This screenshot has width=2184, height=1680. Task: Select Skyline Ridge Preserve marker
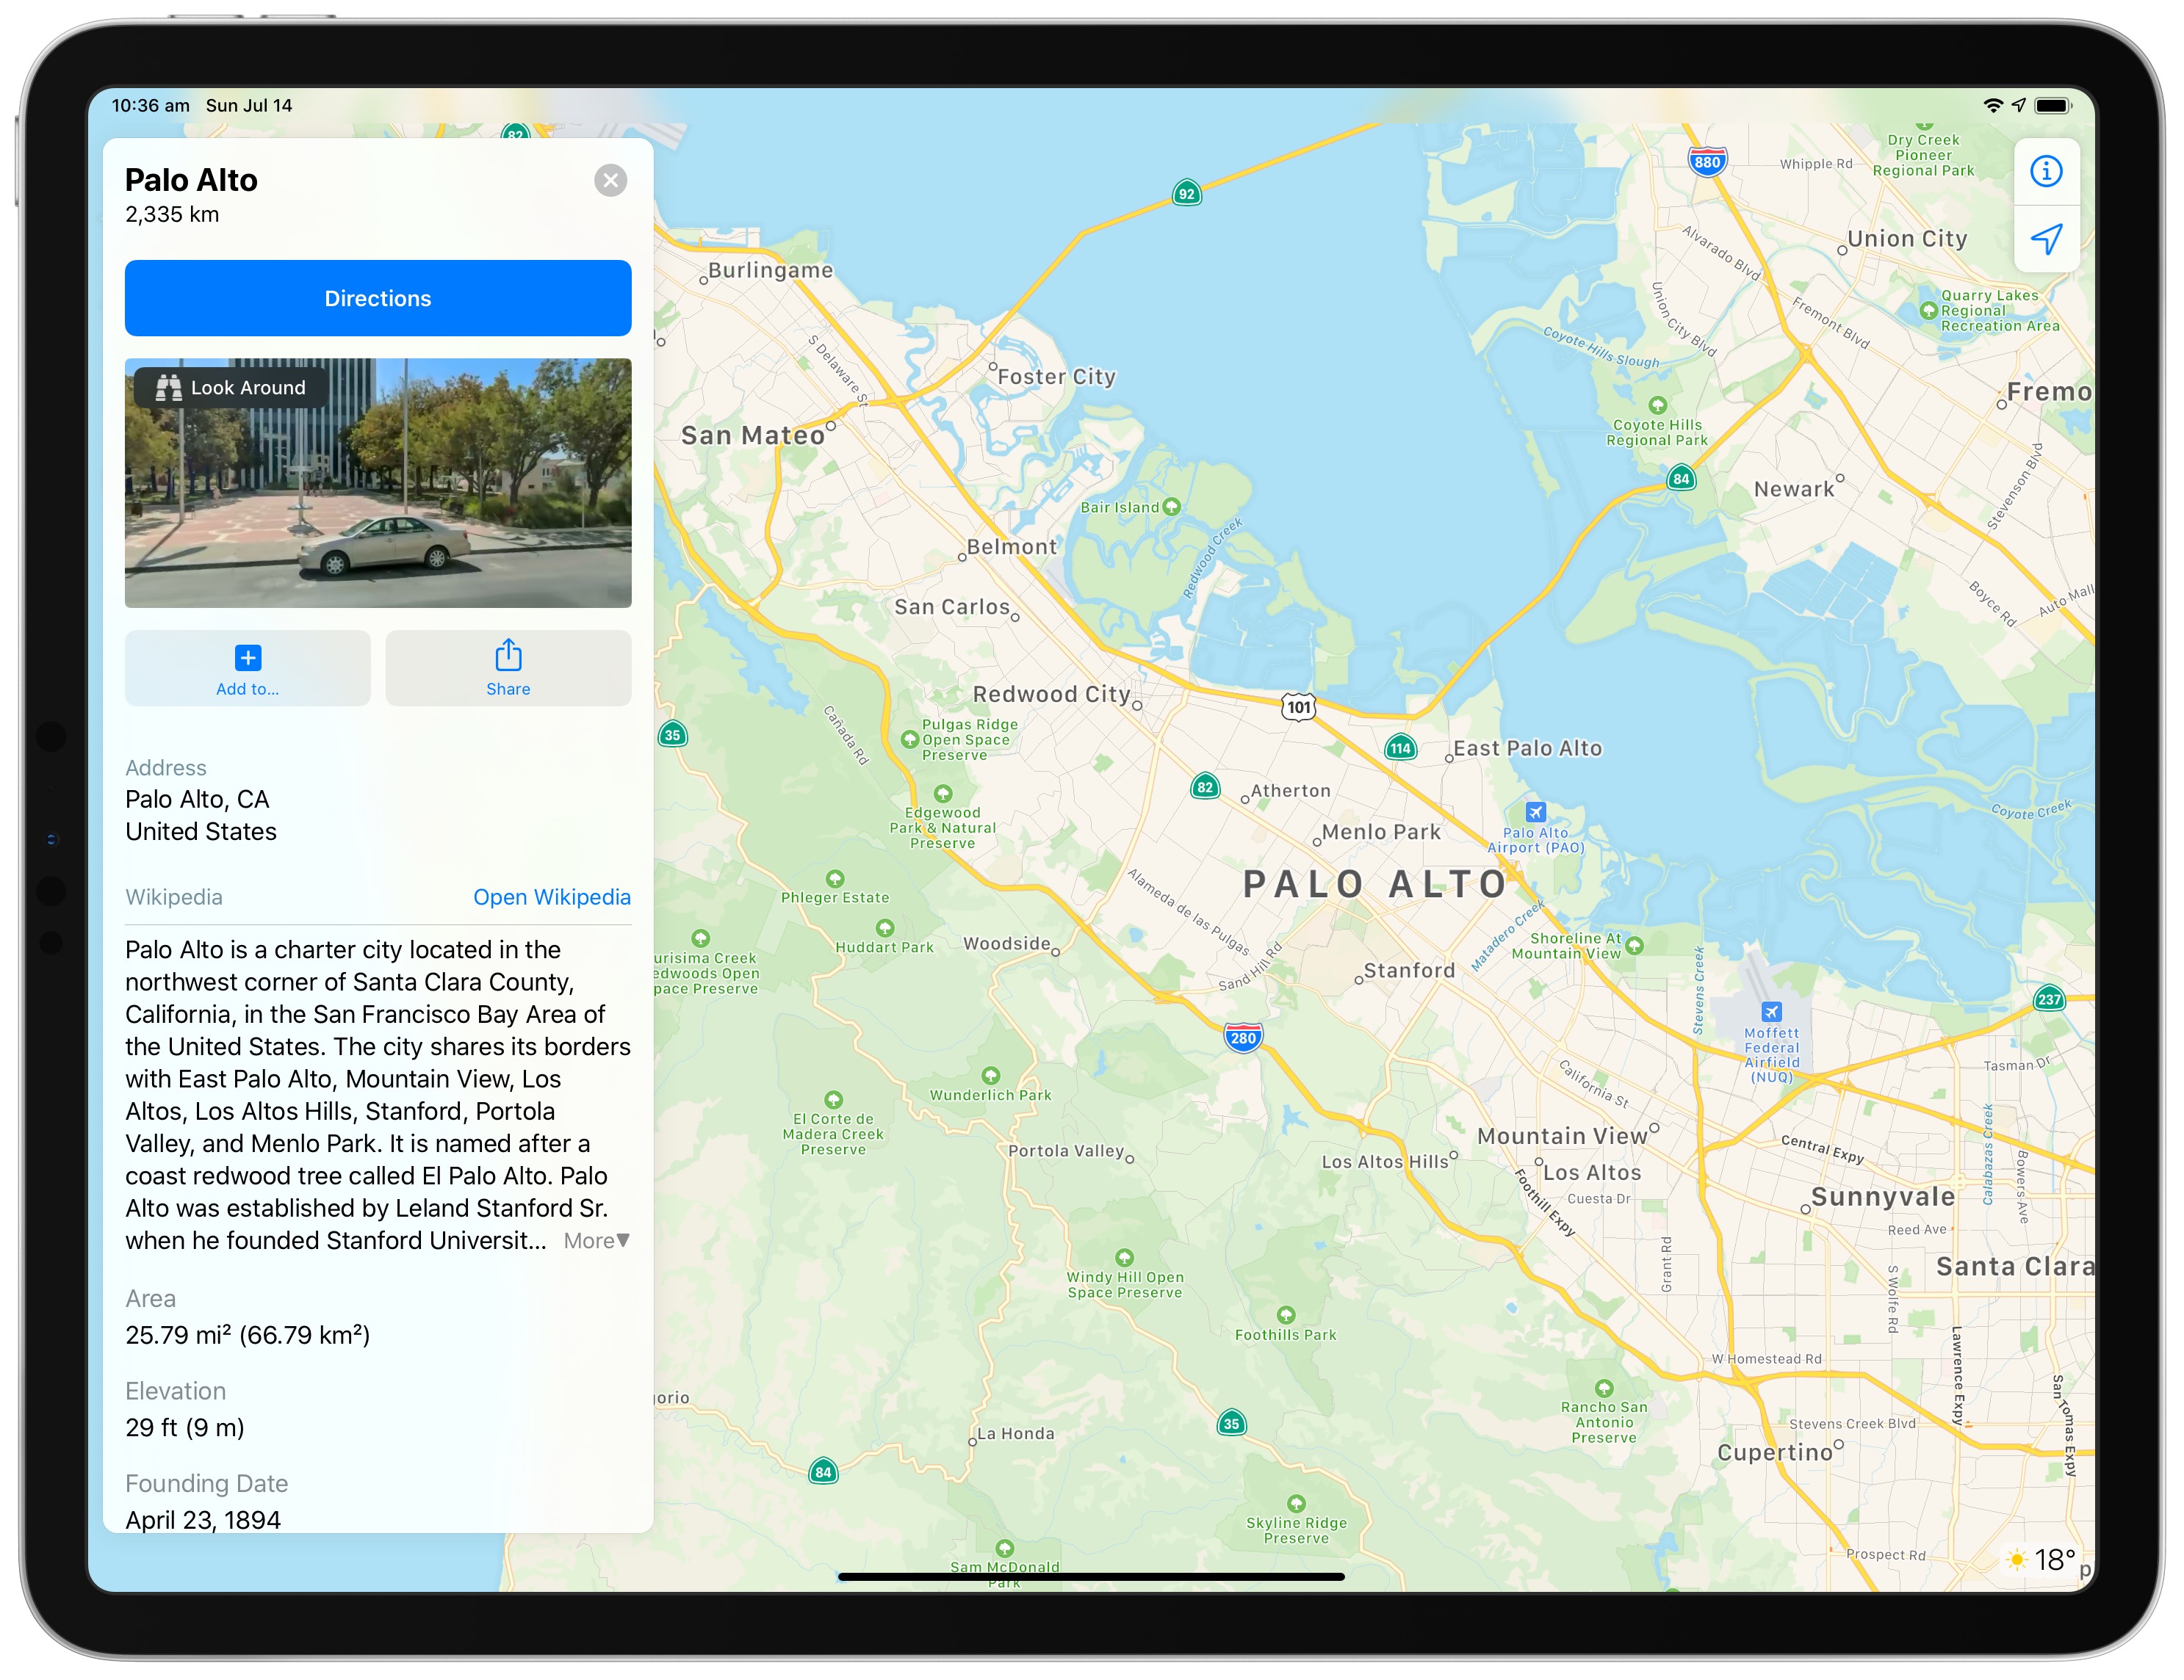[1296, 1504]
